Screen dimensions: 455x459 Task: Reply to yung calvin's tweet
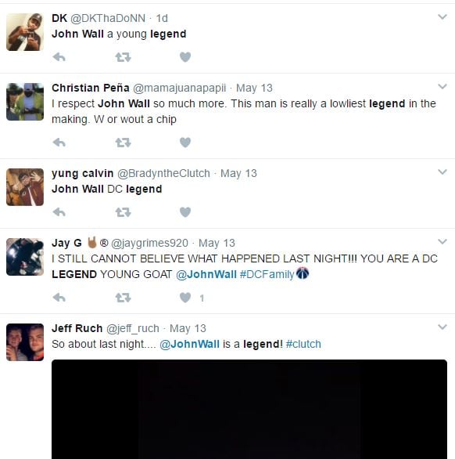coord(59,212)
